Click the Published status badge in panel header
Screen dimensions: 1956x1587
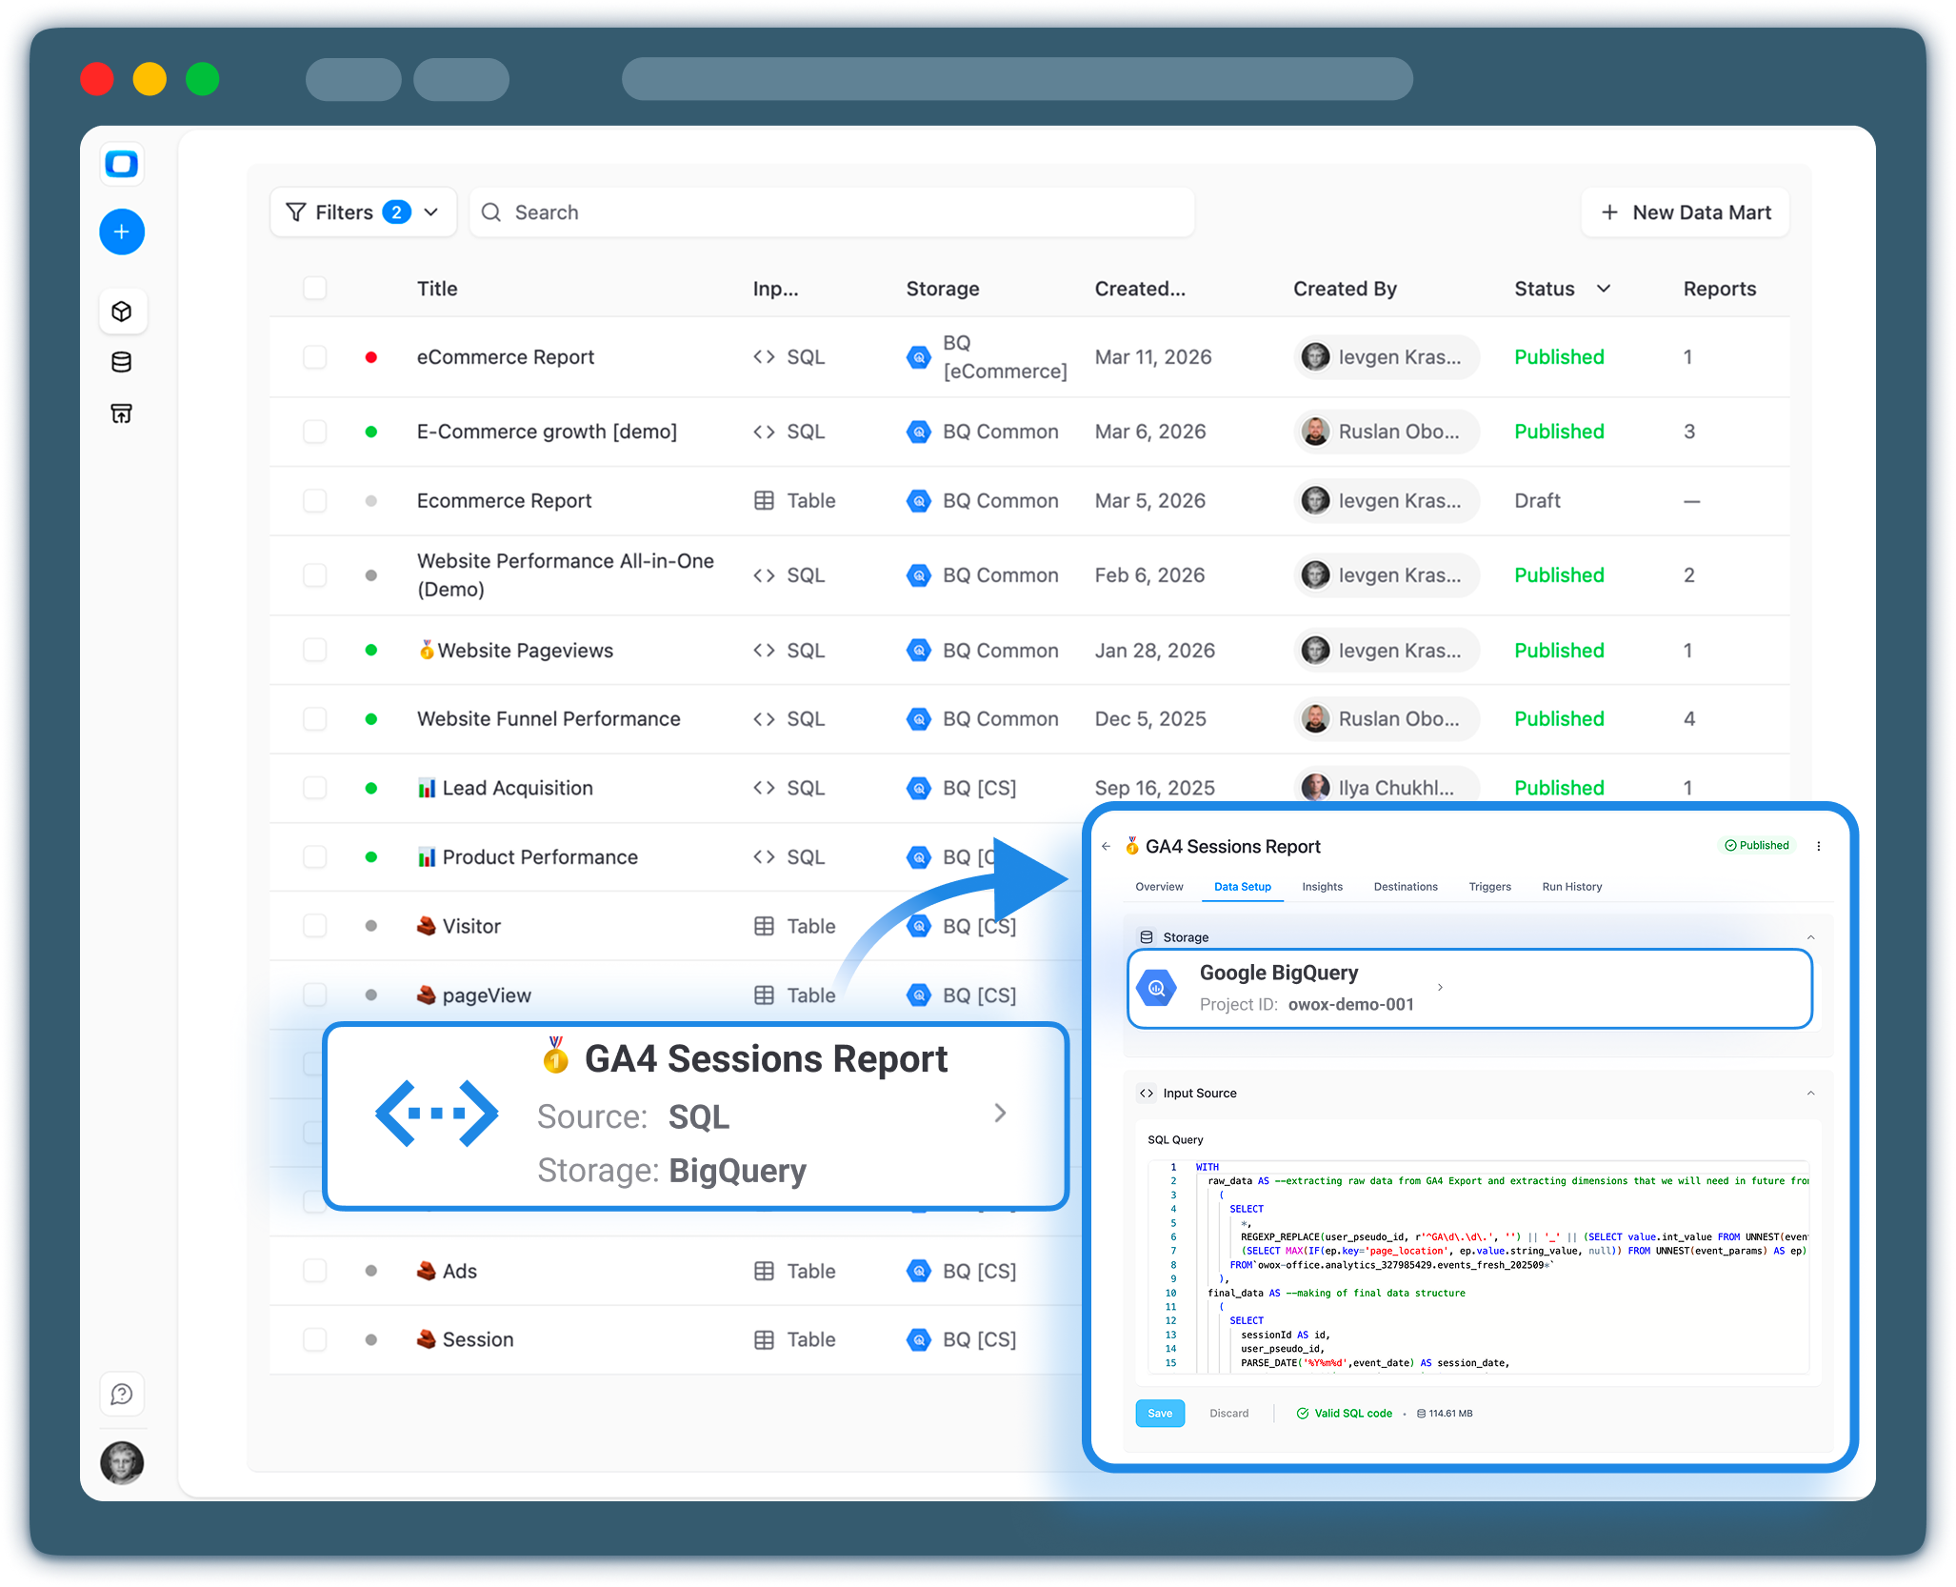pos(1757,845)
